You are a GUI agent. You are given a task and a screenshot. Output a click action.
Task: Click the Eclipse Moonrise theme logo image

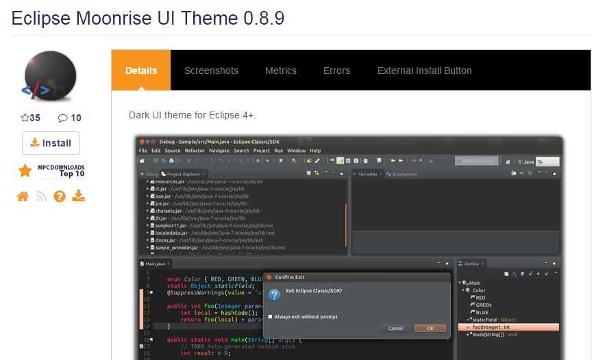point(49,77)
